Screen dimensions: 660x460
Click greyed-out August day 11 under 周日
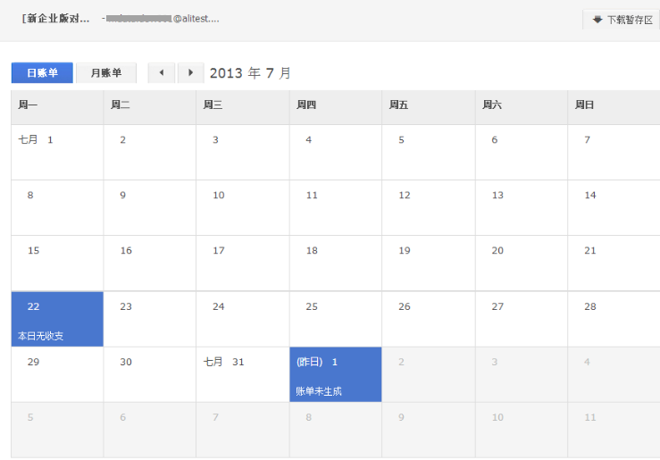[x=614, y=430]
